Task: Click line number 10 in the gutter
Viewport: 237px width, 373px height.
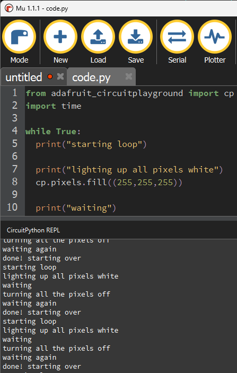Action: tap(12, 207)
